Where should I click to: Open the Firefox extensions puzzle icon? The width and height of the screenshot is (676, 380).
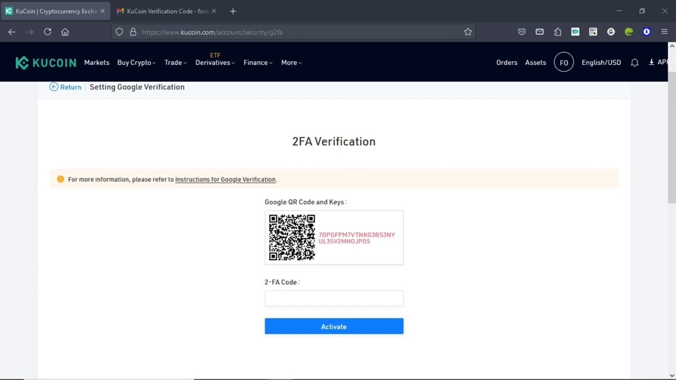pos(558,32)
